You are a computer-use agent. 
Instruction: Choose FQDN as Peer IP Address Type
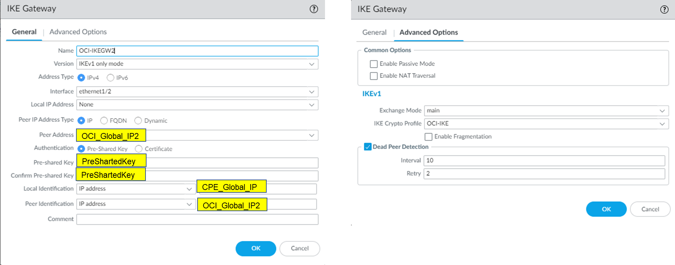point(104,121)
